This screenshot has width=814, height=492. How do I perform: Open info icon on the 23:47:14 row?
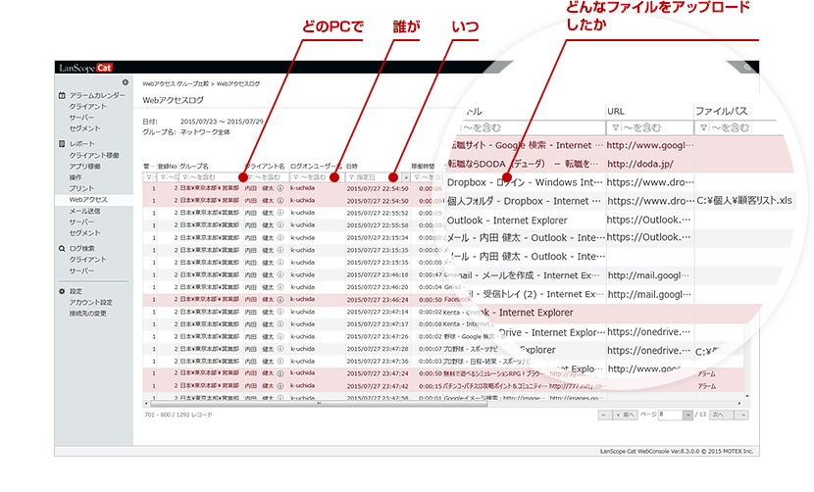pyautogui.click(x=280, y=312)
